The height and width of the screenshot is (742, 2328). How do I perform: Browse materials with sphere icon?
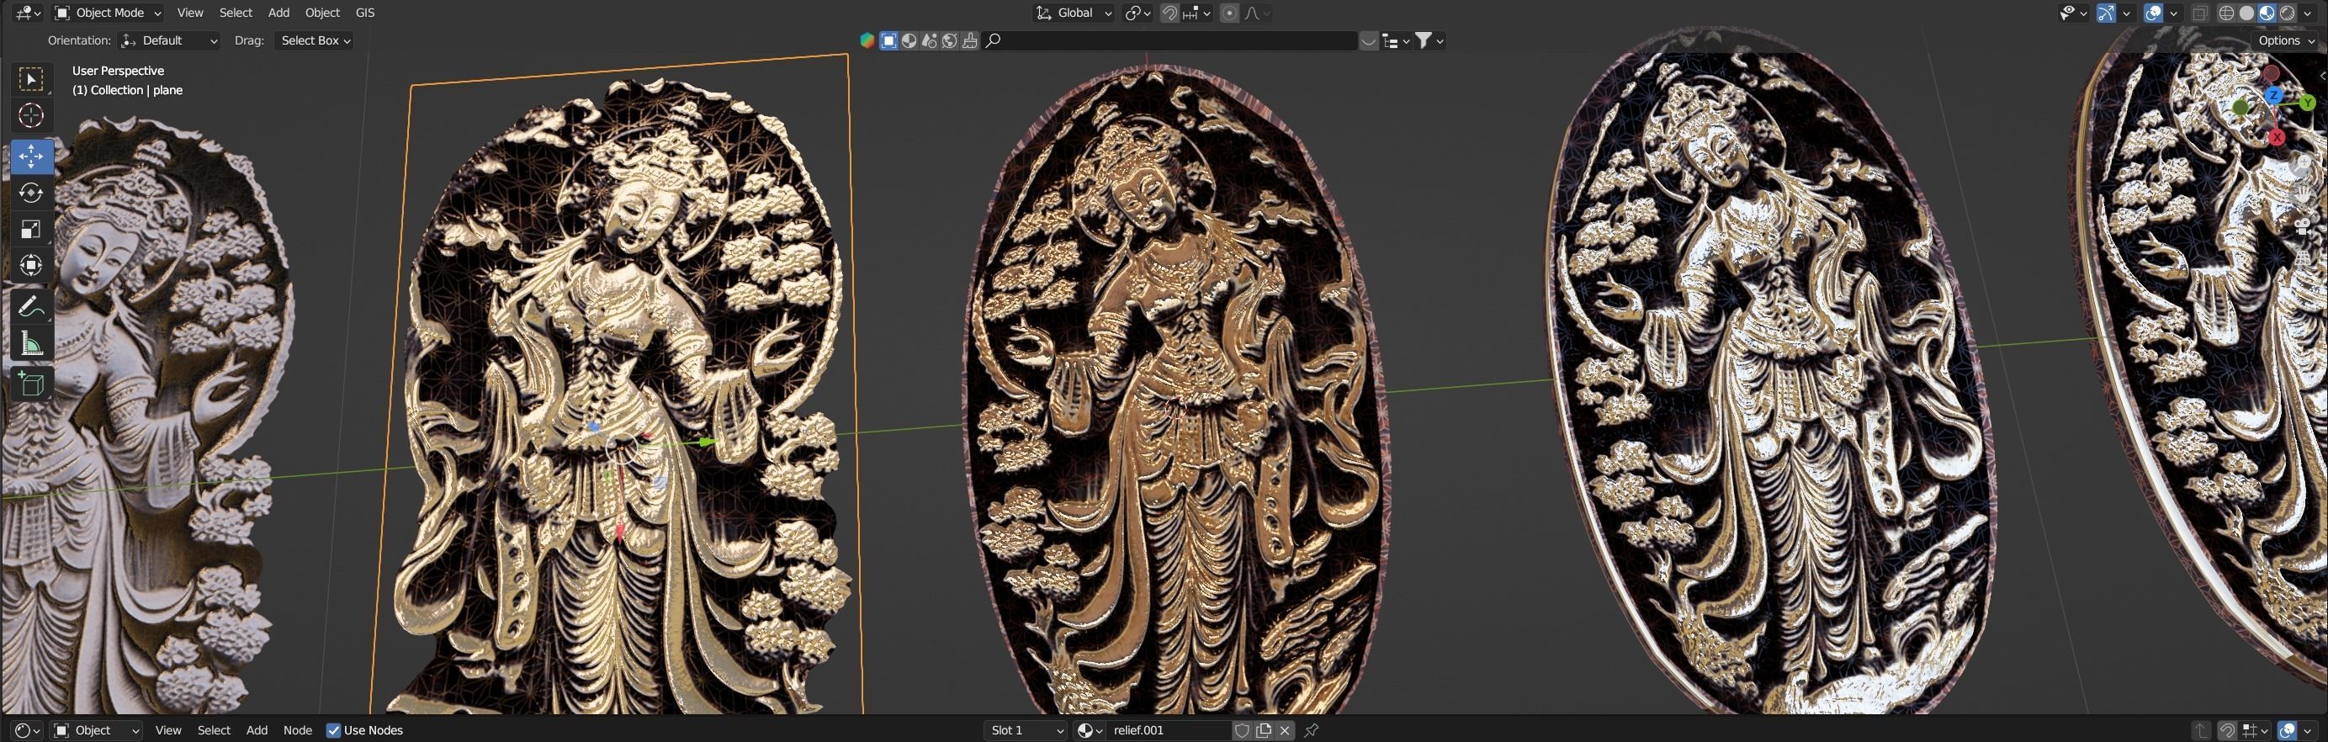[1090, 730]
